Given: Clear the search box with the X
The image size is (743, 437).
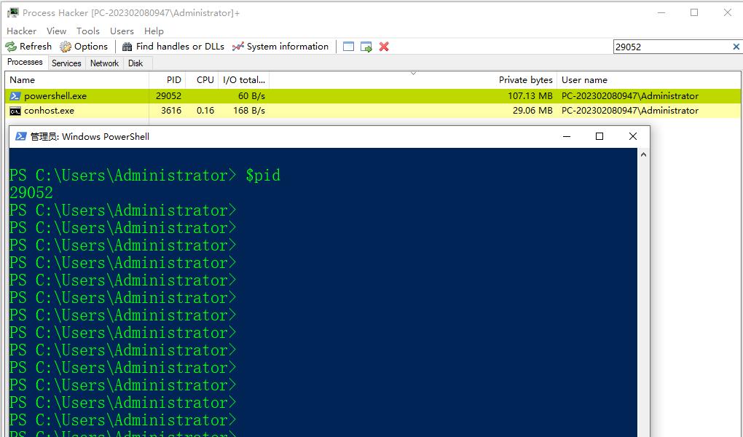Looking at the screenshot, I should (x=736, y=47).
